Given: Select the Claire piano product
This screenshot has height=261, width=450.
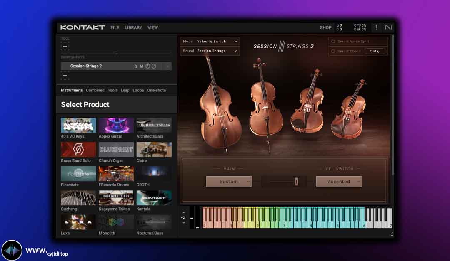Looking at the screenshot, I should point(154,153).
